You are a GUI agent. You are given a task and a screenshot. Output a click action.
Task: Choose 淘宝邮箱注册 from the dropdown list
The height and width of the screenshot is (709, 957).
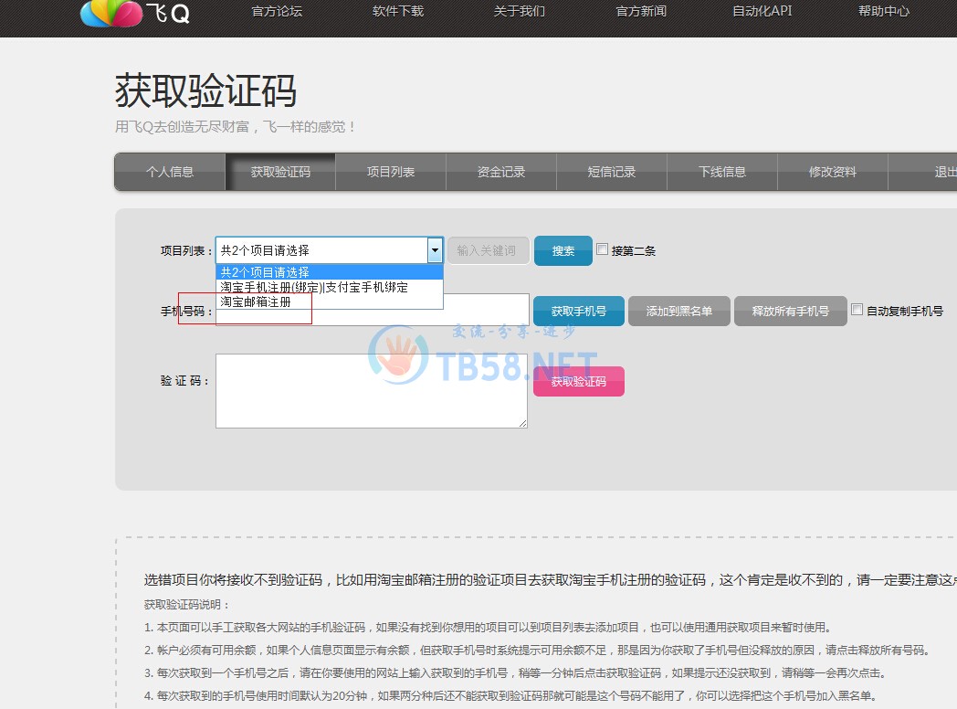[x=256, y=302]
